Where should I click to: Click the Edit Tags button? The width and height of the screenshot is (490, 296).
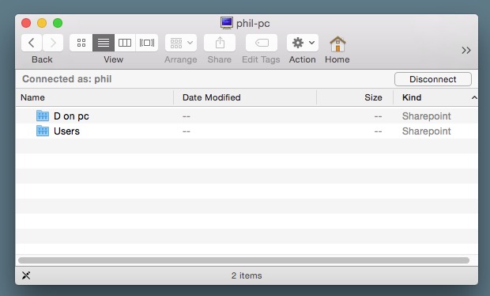[262, 43]
